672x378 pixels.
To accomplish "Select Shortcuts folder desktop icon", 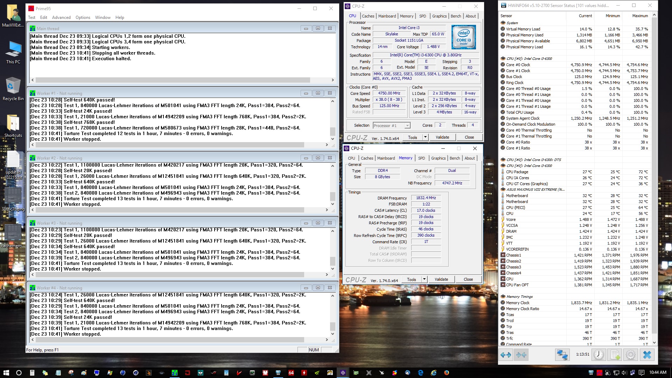I will pos(13,126).
